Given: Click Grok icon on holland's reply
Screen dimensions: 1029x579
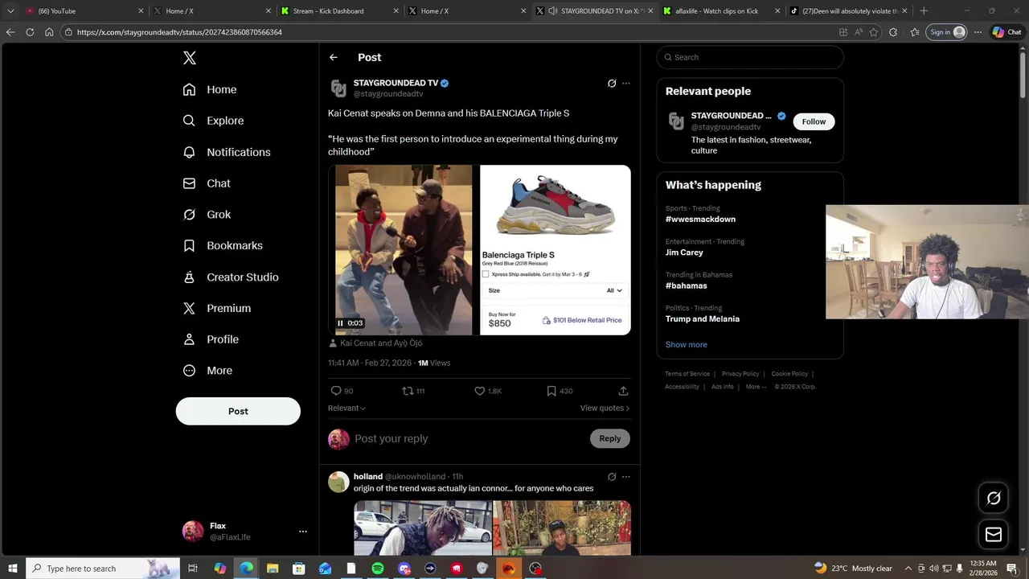Looking at the screenshot, I should pyautogui.click(x=612, y=477).
